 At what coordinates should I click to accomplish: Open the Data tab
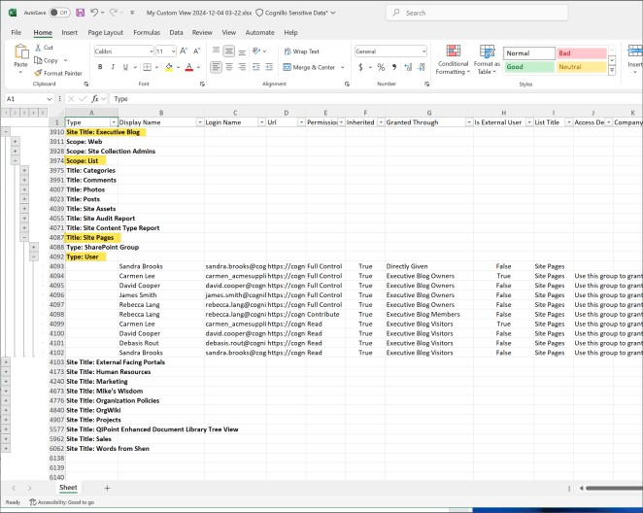point(176,32)
